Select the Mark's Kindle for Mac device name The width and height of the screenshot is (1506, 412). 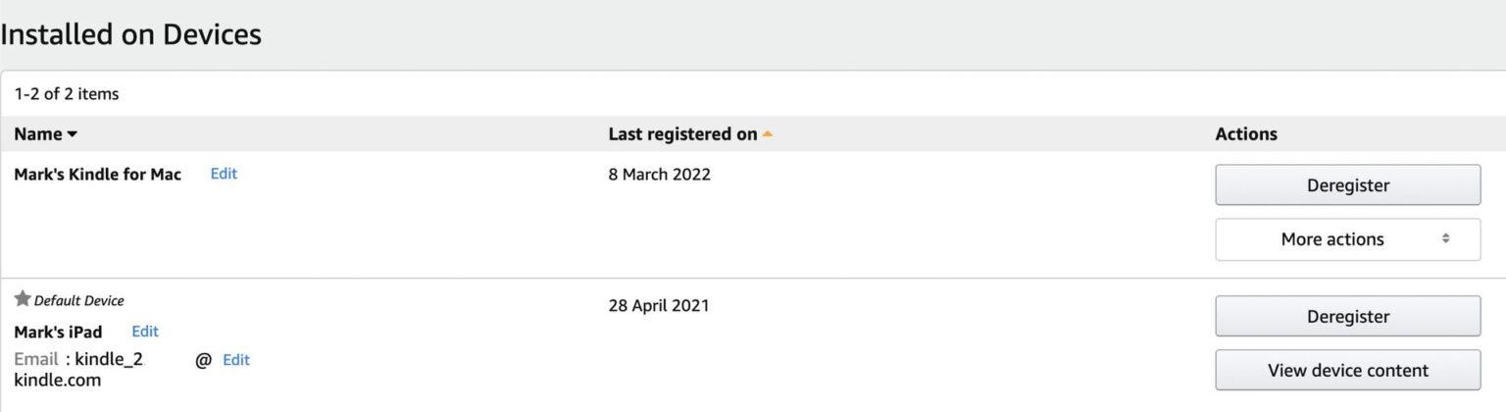[x=98, y=175]
